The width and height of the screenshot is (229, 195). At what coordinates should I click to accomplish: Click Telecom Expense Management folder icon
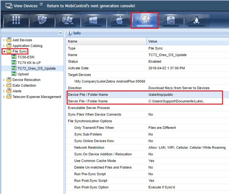[9, 96]
